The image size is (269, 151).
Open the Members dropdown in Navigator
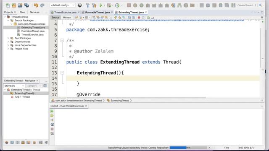click(x=14, y=86)
